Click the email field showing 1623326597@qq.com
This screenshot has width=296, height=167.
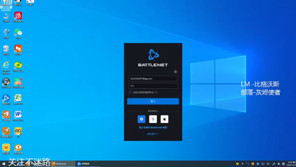[x=153, y=79]
